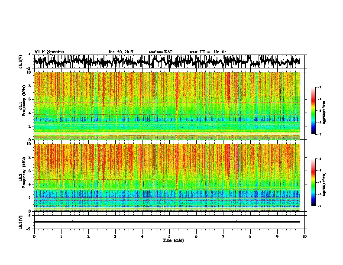
Task: Click the ch.2 color scale units label
Action: pos(324,184)
